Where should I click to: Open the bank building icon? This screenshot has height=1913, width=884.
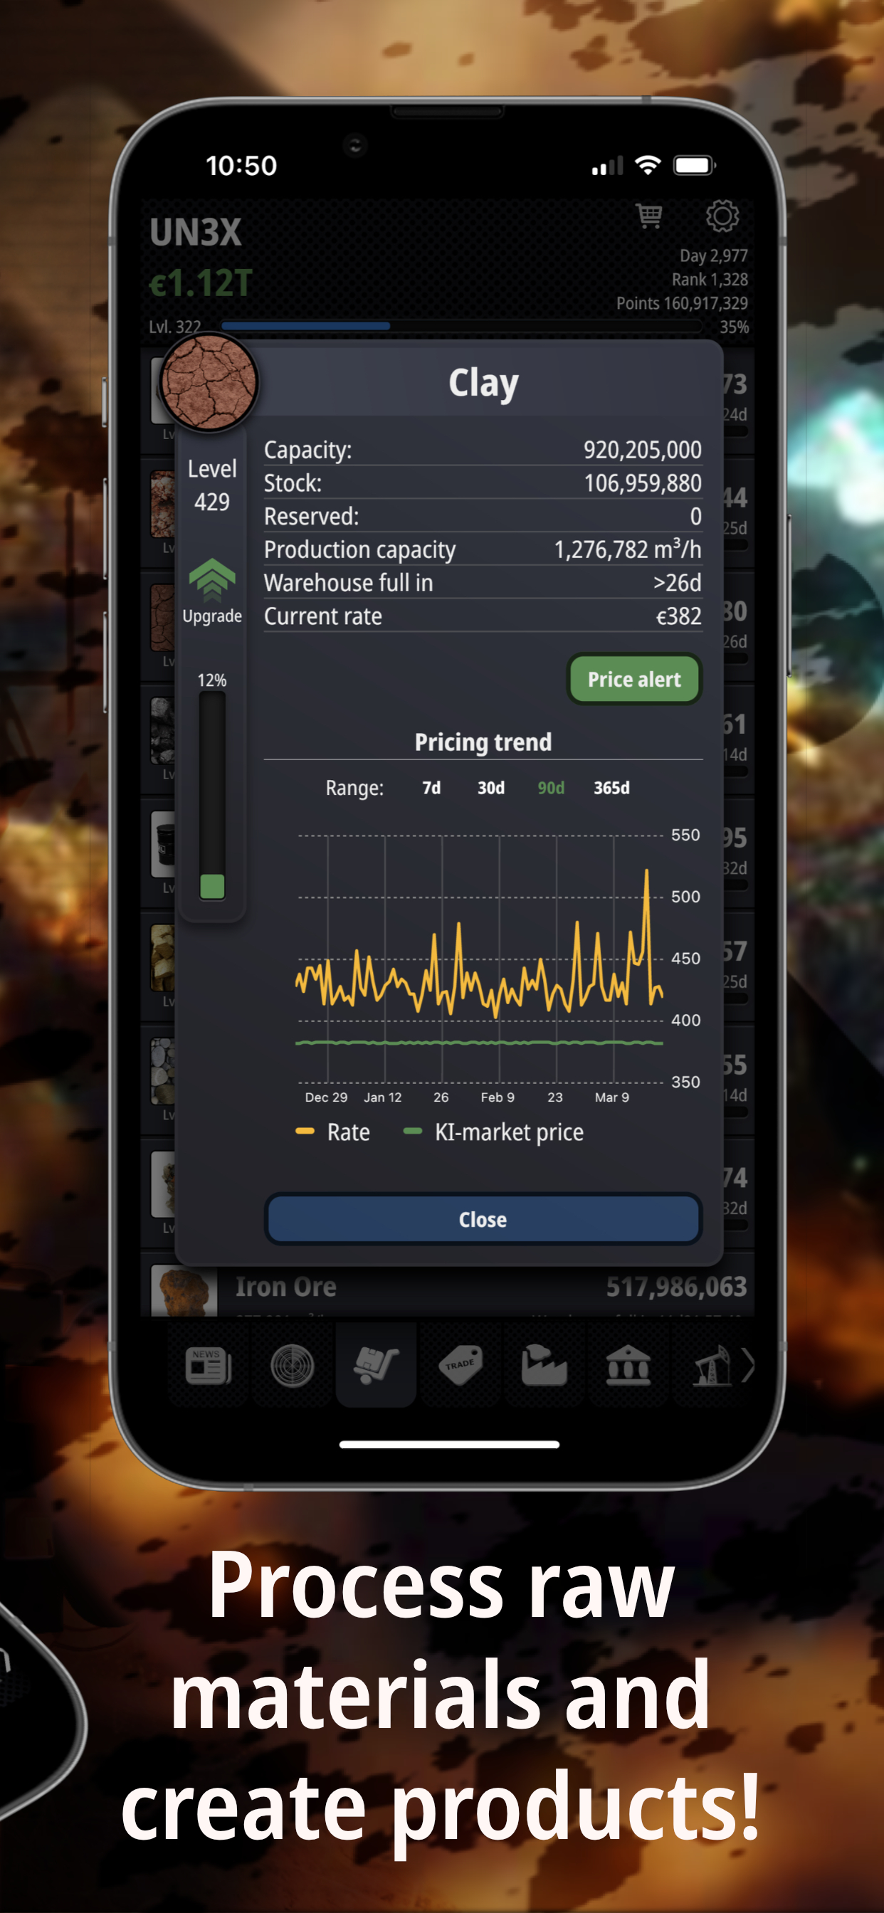(628, 1365)
